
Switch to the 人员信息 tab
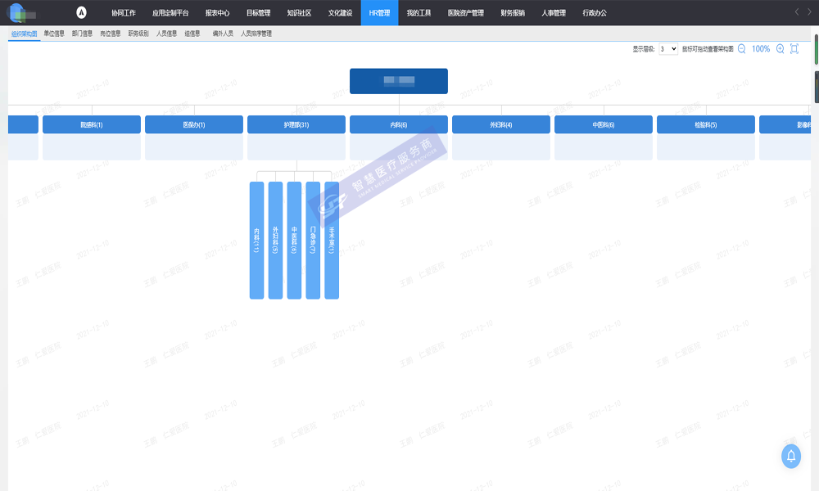166,34
